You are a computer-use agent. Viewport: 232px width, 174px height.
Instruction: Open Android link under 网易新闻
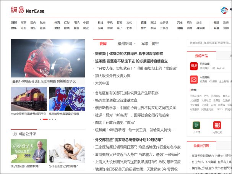(x=221, y=68)
